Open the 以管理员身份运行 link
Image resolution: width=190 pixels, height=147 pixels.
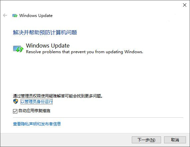[x=37, y=101]
